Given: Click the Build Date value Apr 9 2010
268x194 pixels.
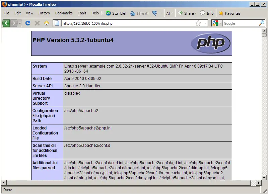Looking at the screenshot, I should click(83, 79).
